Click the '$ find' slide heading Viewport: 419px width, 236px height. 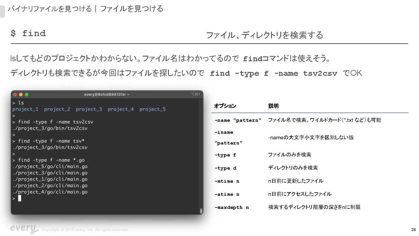point(28,34)
